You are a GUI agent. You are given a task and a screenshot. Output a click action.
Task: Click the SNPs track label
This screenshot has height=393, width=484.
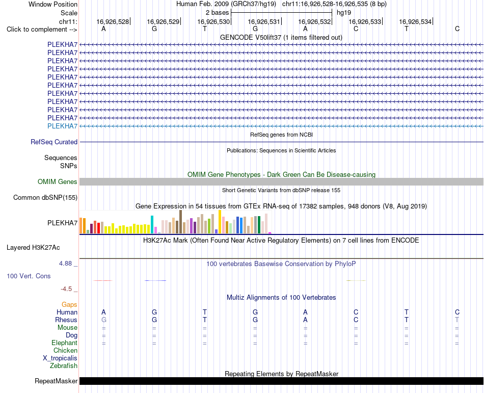[69, 166]
